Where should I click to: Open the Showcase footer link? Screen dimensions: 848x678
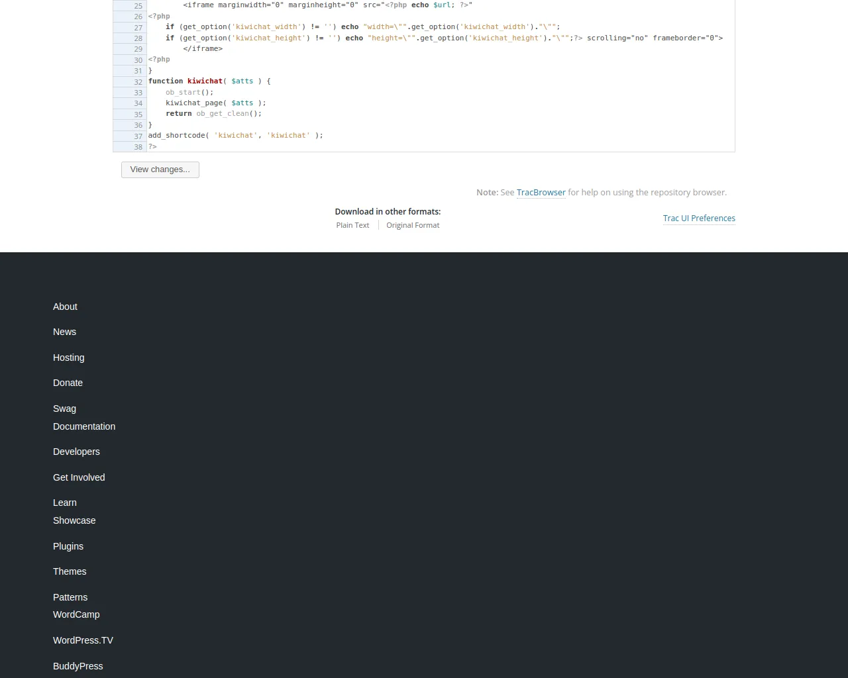[x=74, y=520]
